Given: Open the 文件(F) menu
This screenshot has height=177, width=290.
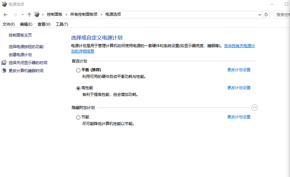Looking at the screenshot, I should coord(9,24).
